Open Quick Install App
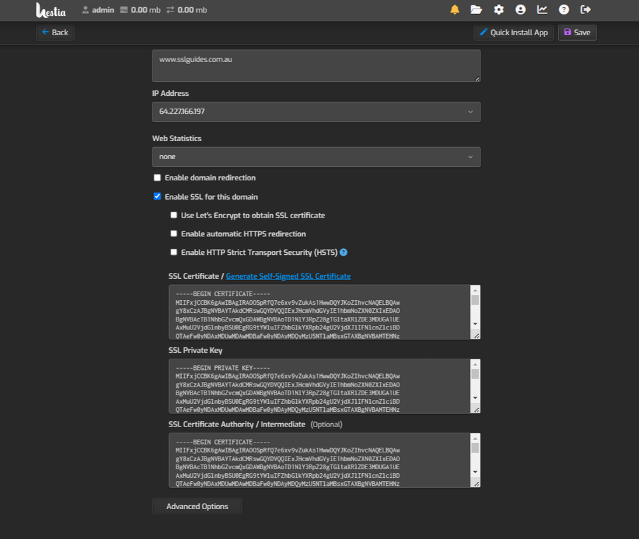The width and height of the screenshot is (639, 539). (x=513, y=31)
